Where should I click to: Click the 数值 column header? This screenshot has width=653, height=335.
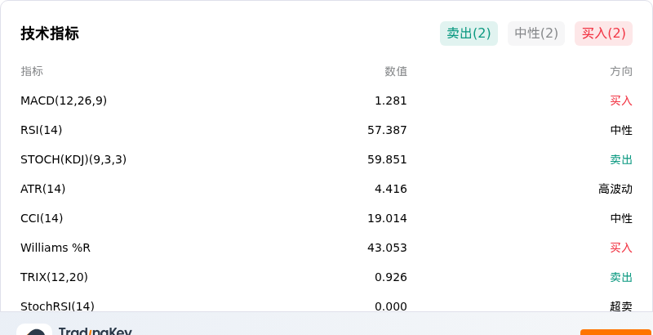[396, 71]
